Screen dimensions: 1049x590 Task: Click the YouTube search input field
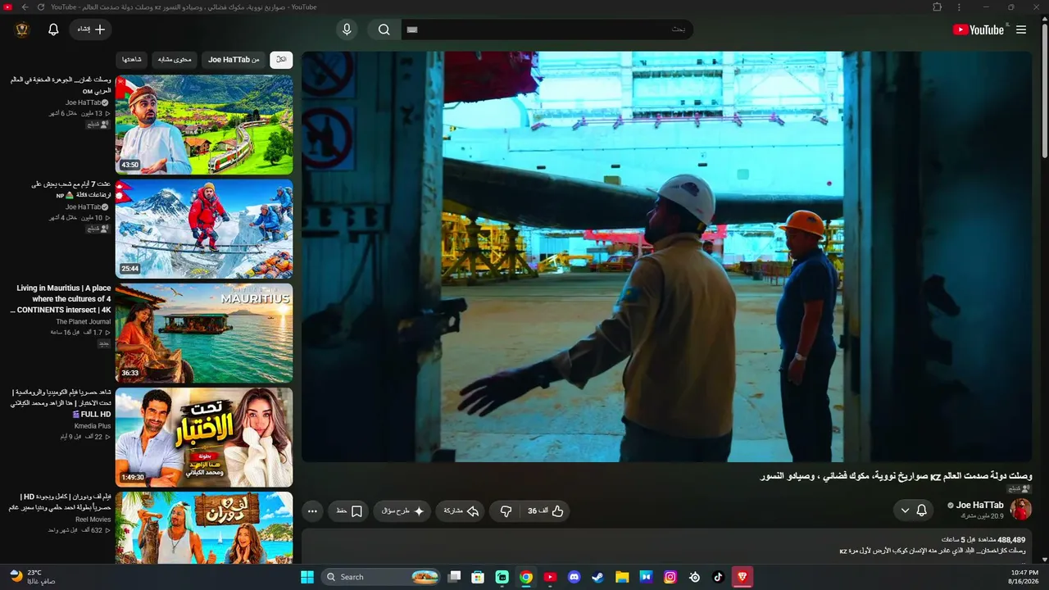pyautogui.click(x=547, y=29)
